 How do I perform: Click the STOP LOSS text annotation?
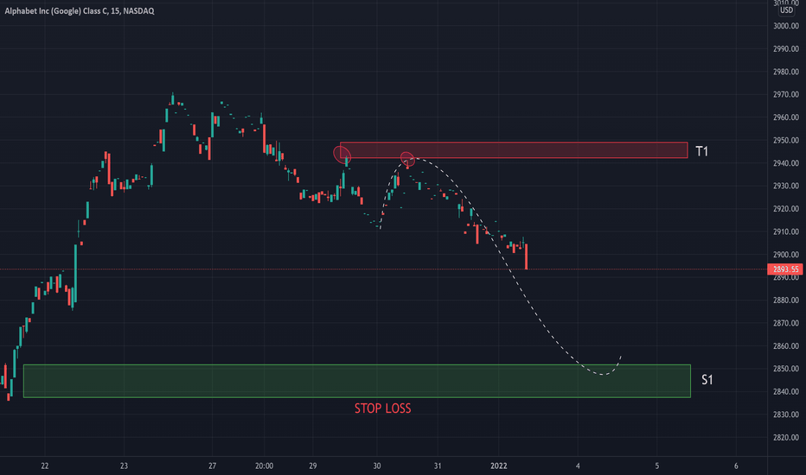click(x=382, y=408)
